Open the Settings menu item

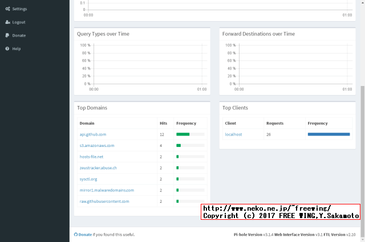tap(19, 9)
